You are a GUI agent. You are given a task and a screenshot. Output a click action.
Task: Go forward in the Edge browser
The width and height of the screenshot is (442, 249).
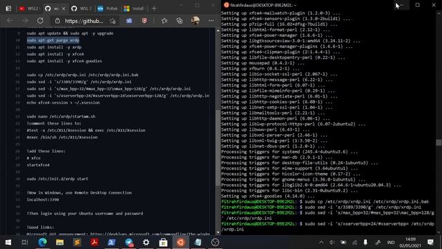pyautogui.click(x=25, y=21)
